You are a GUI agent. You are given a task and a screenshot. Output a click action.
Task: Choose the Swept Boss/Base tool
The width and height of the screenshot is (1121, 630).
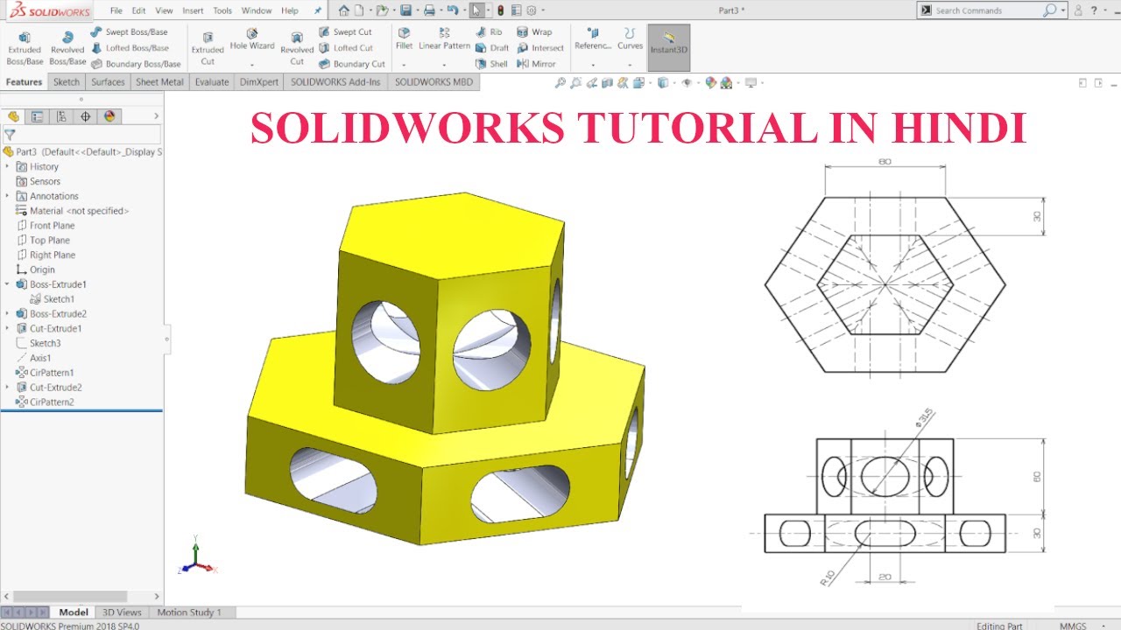[x=129, y=32]
